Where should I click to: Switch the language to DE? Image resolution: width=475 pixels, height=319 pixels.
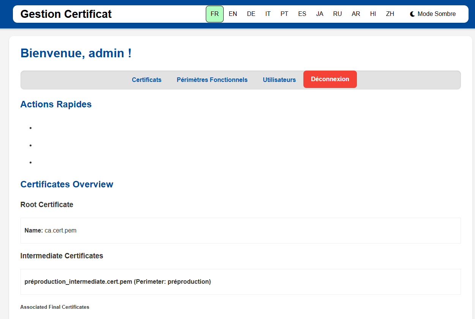click(251, 14)
